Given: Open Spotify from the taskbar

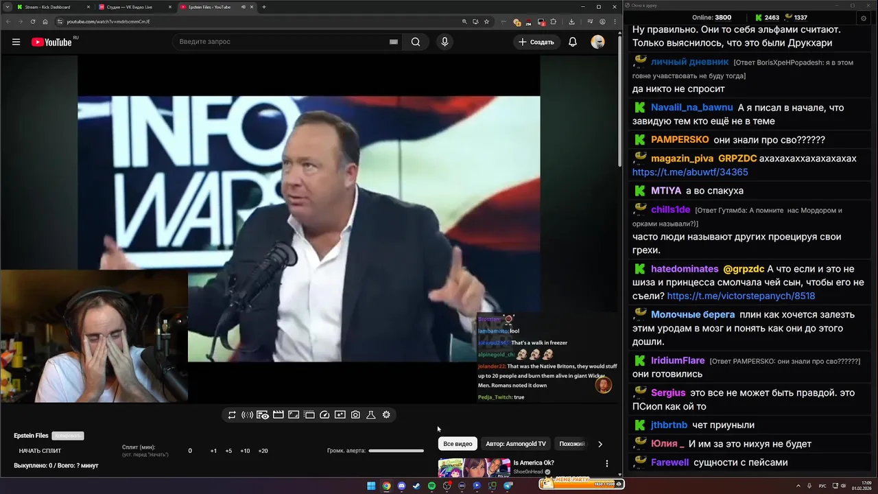Looking at the screenshot, I should pos(431,486).
